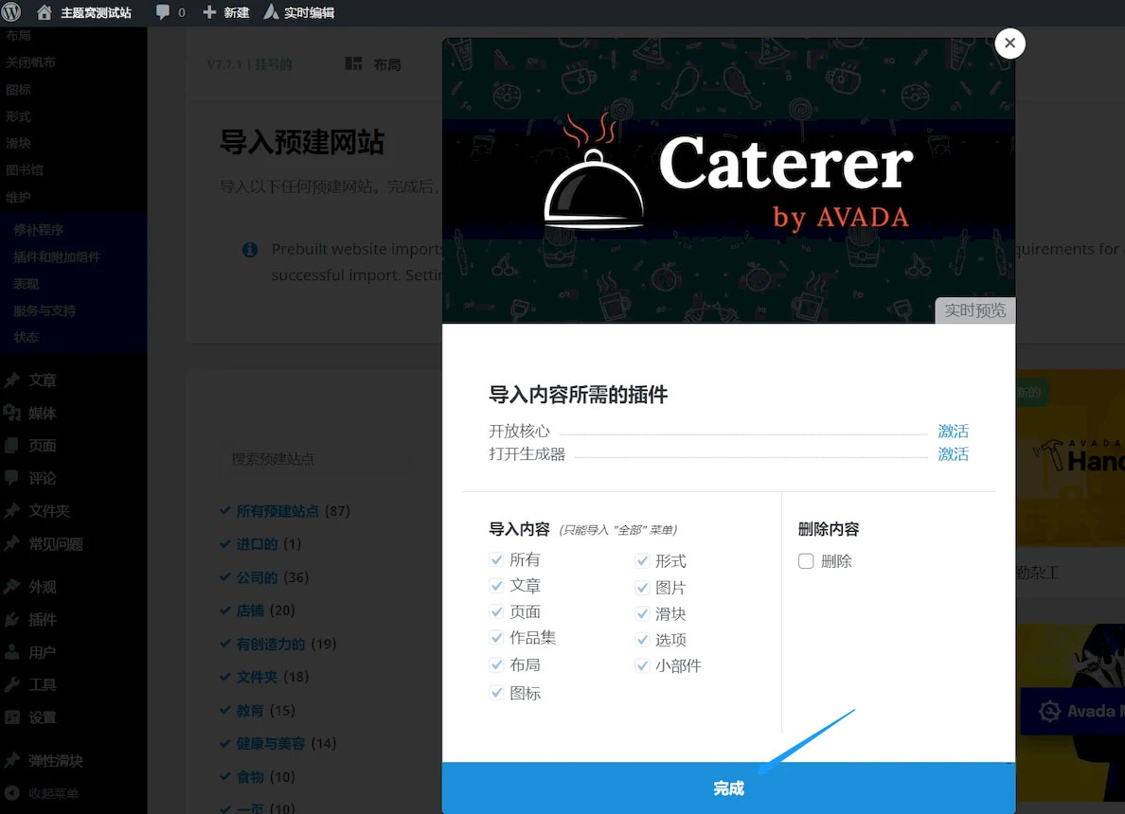Viewport: 1125px width, 814px height.
Task: Open 修补程序 in the sidebar submenu
Action: click(x=39, y=229)
